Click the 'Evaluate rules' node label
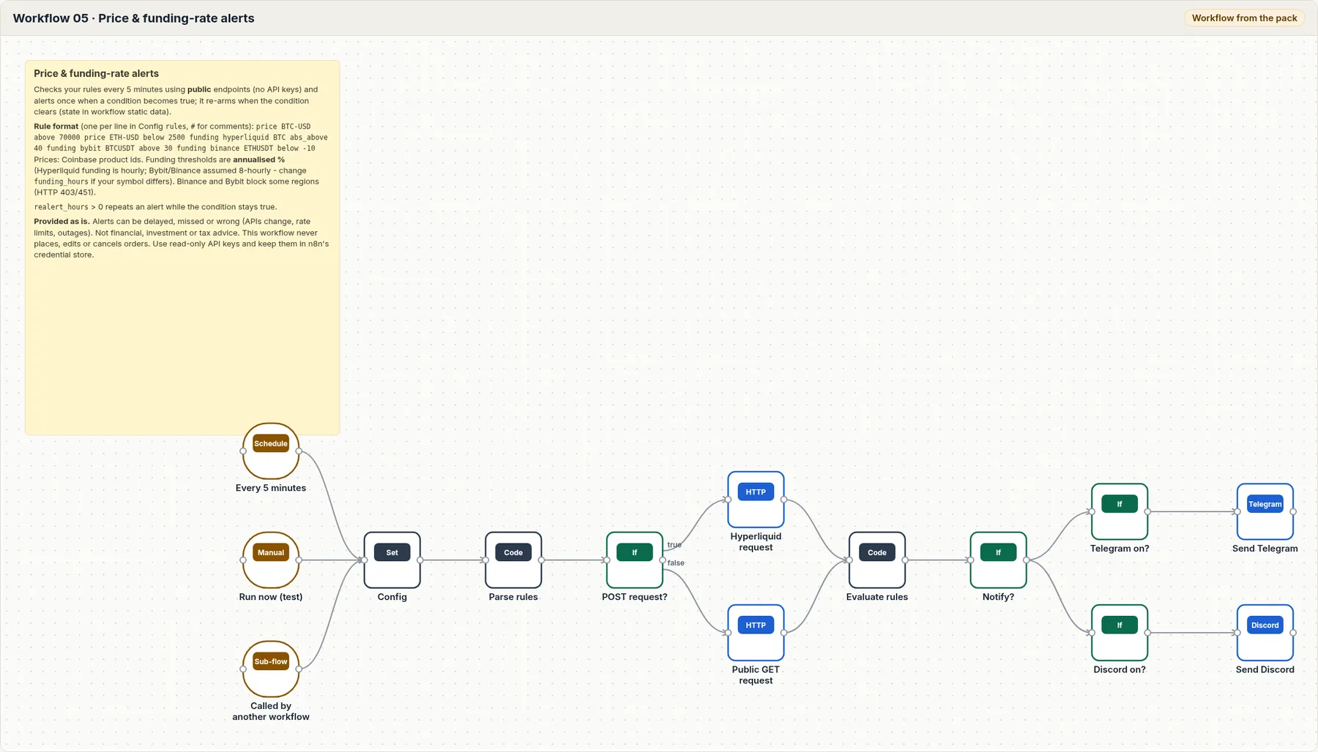This screenshot has width=1318, height=752. pos(877,597)
